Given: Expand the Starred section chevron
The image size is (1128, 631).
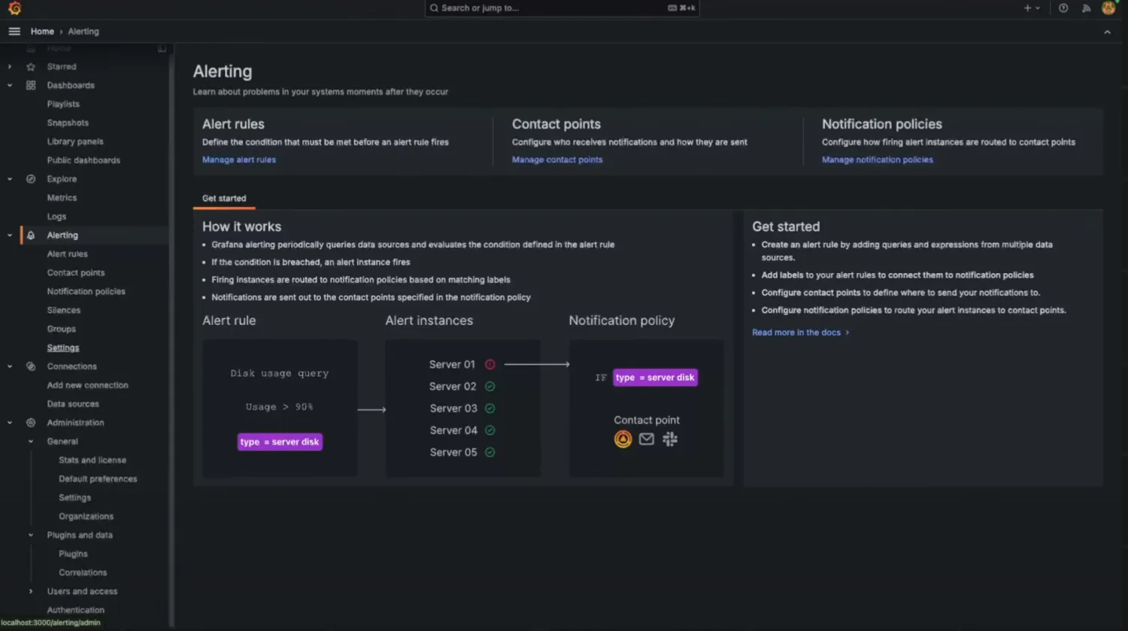Looking at the screenshot, I should coord(10,67).
